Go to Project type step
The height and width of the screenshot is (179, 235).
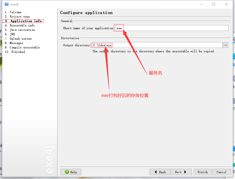(17, 17)
